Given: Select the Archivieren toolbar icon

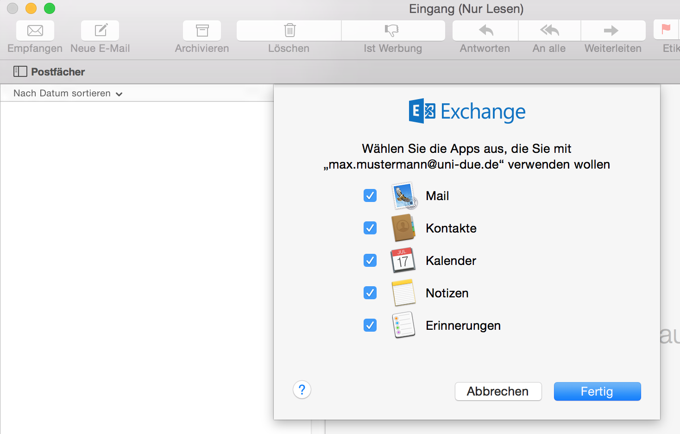Looking at the screenshot, I should pos(201,30).
